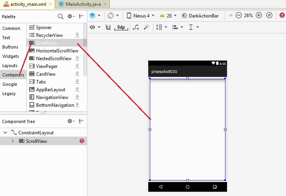Click the 8dp default margins button
This screenshot has width=286, height=196.
pos(121,27)
